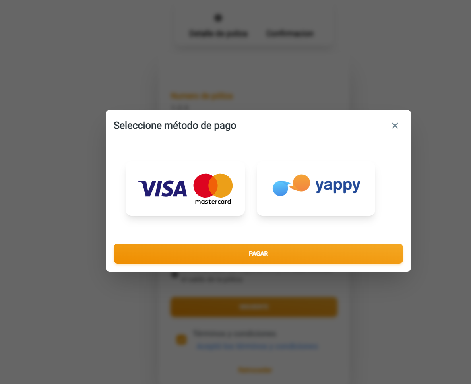
Task: Click the Mastercard overlapping circles logo
Action: 213,185
